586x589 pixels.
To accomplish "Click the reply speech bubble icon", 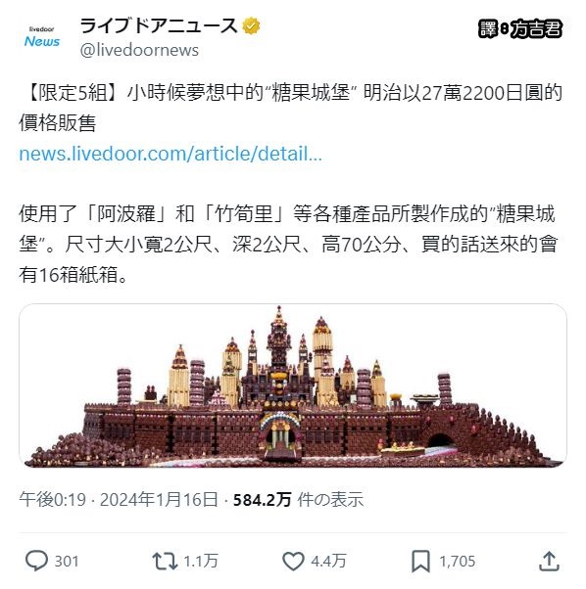I will tap(36, 561).
